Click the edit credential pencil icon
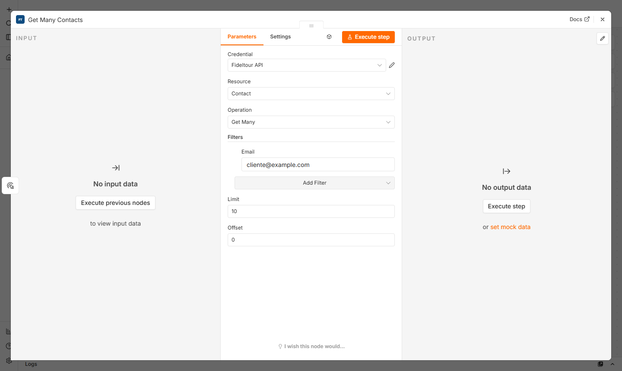The width and height of the screenshot is (622, 371). pos(392,65)
